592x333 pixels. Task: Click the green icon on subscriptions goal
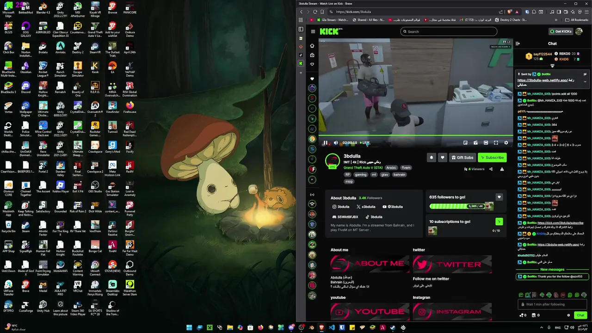click(499, 222)
